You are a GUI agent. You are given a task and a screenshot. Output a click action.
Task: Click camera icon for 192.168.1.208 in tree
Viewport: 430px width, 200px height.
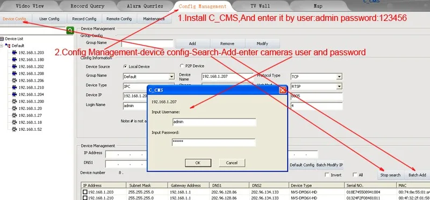pos(15,73)
